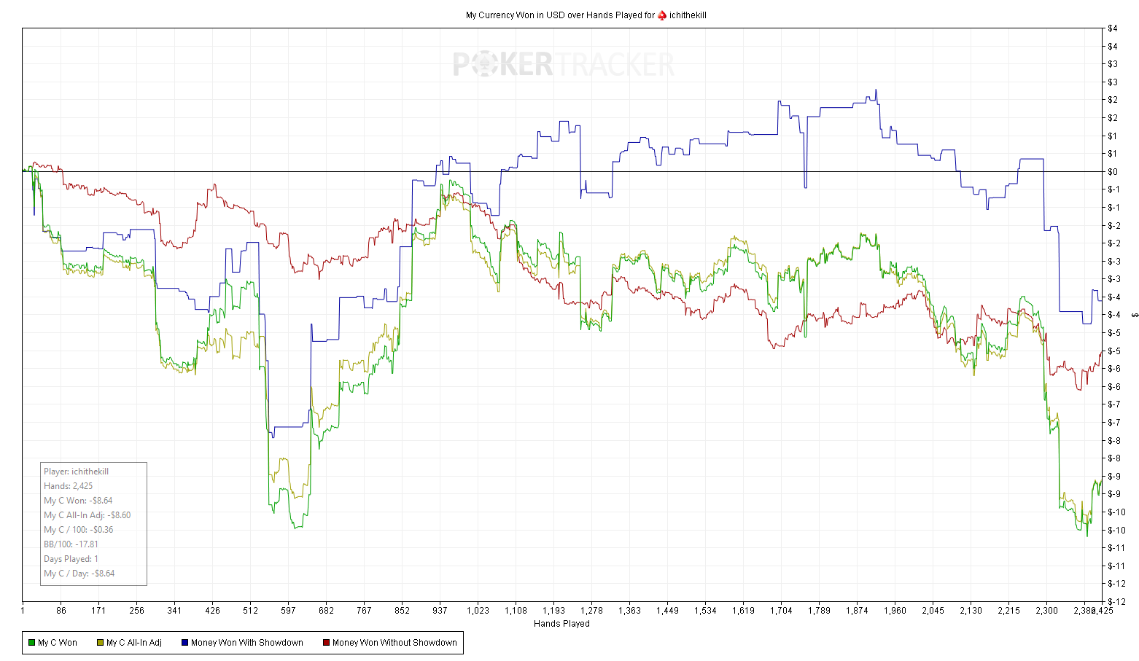Click 'My C / Day: -$8.64' stat line
This screenshot has height=661, width=1139.
click(x=79, y=574)
